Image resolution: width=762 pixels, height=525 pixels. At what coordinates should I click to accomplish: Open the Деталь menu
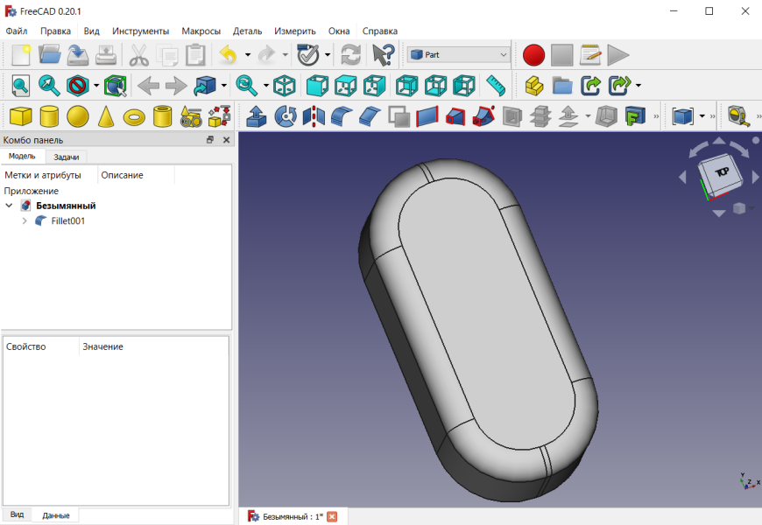click(247, 31)
